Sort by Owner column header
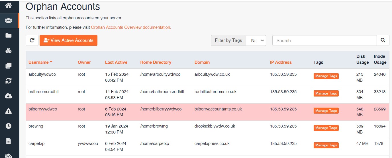 coord(84,62)
